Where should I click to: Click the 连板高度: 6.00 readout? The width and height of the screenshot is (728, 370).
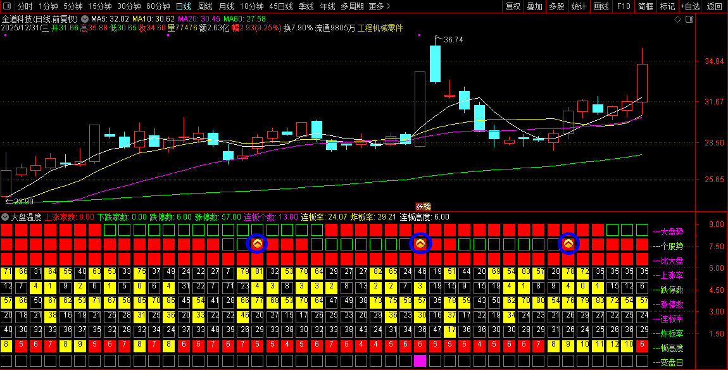[x=424, y=217]
